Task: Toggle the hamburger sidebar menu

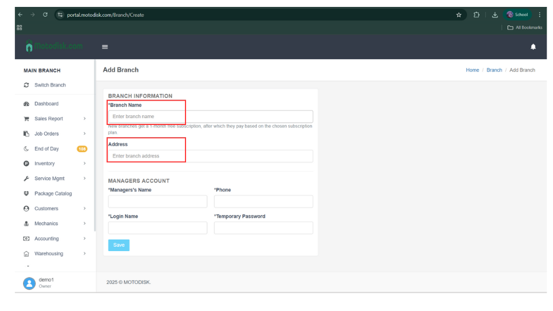Action: point(105,47)
